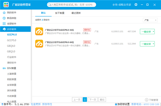Click the version up-arrow icon in status bar

(2, 104)
